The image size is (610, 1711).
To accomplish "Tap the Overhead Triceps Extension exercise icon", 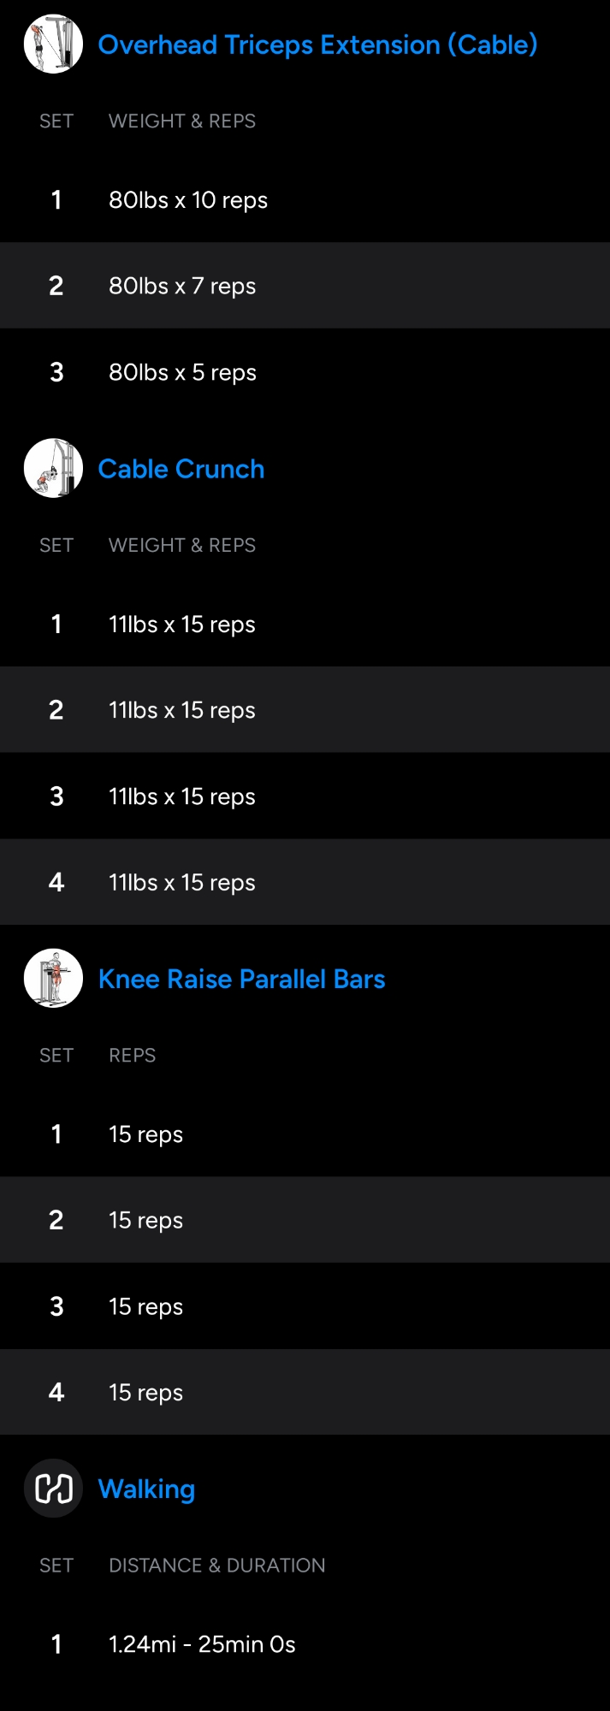I will (x=53, y=44).
